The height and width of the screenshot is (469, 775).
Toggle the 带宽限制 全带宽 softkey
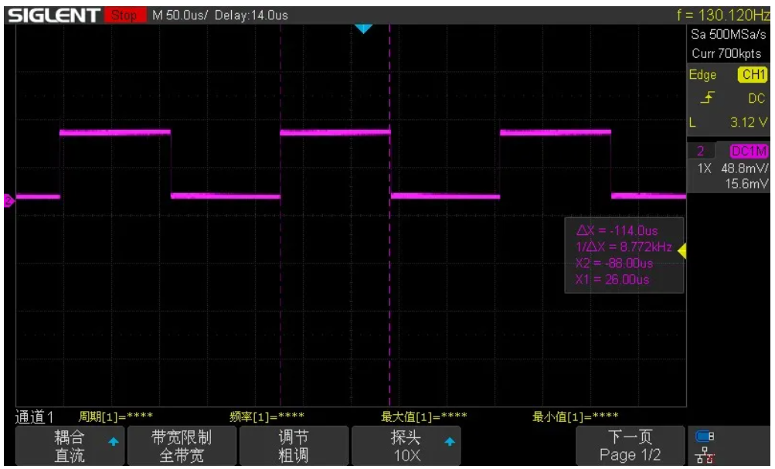pos(182,446)
